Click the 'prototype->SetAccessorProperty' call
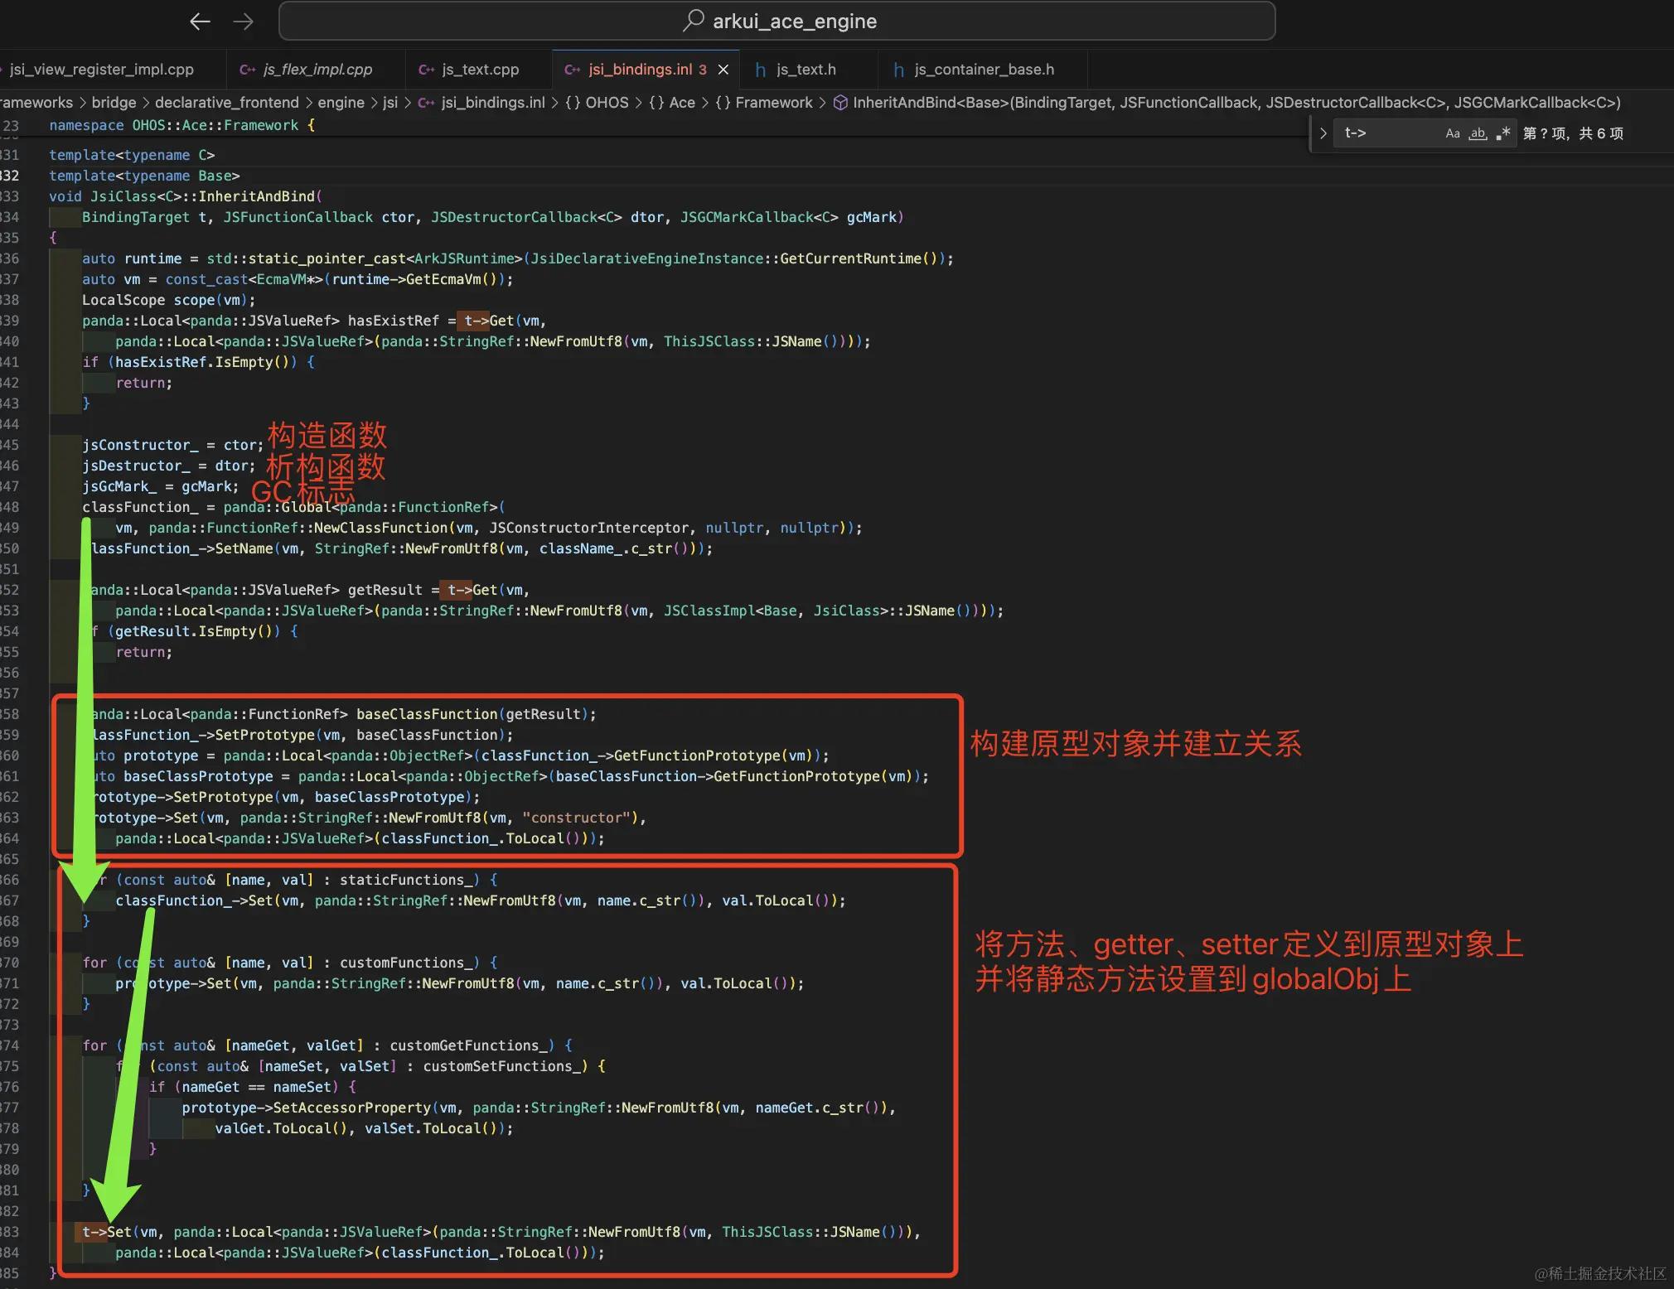Image resolution: width=1674 pixels, height=1289 pixels. 538,1108
